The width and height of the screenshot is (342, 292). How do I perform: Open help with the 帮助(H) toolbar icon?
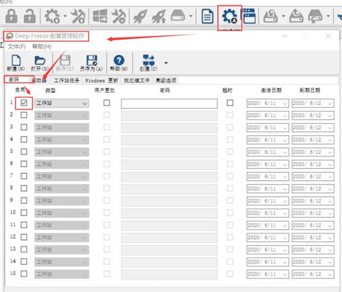pos(119,63)
